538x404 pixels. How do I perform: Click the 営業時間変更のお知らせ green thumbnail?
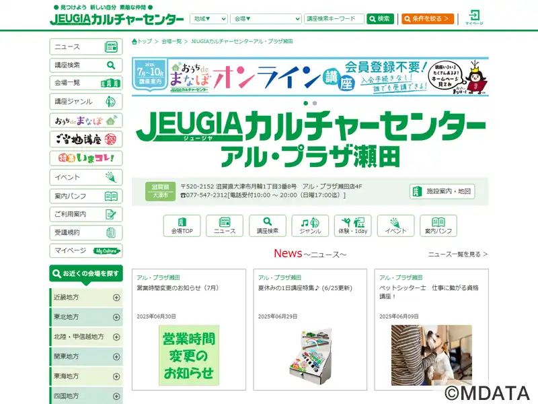point(189,356)
